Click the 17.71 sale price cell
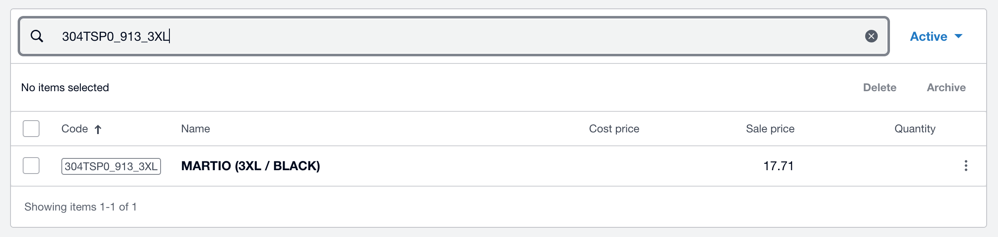 click(778, 166)
